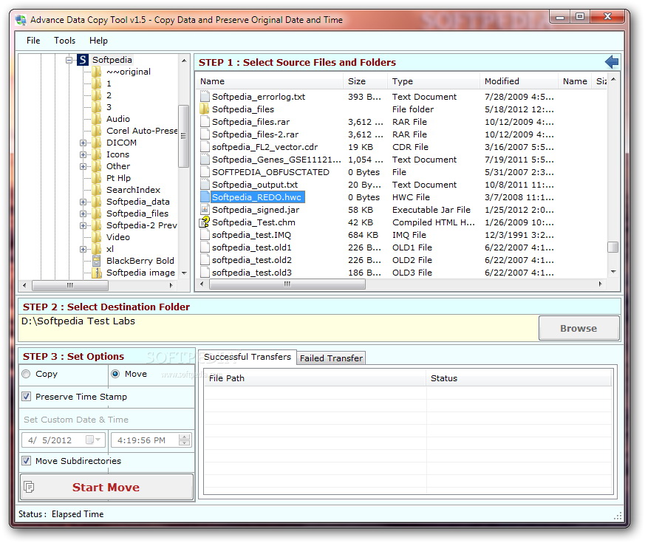Click the softpedia_test.IMQ file icon
Viewport: 645px width, 543px height.
pyautogui.click(x=205, y=235)
